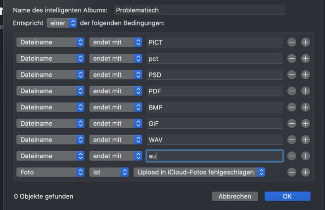Add a condition after the iCloud-Fotos row

point(306,173)
